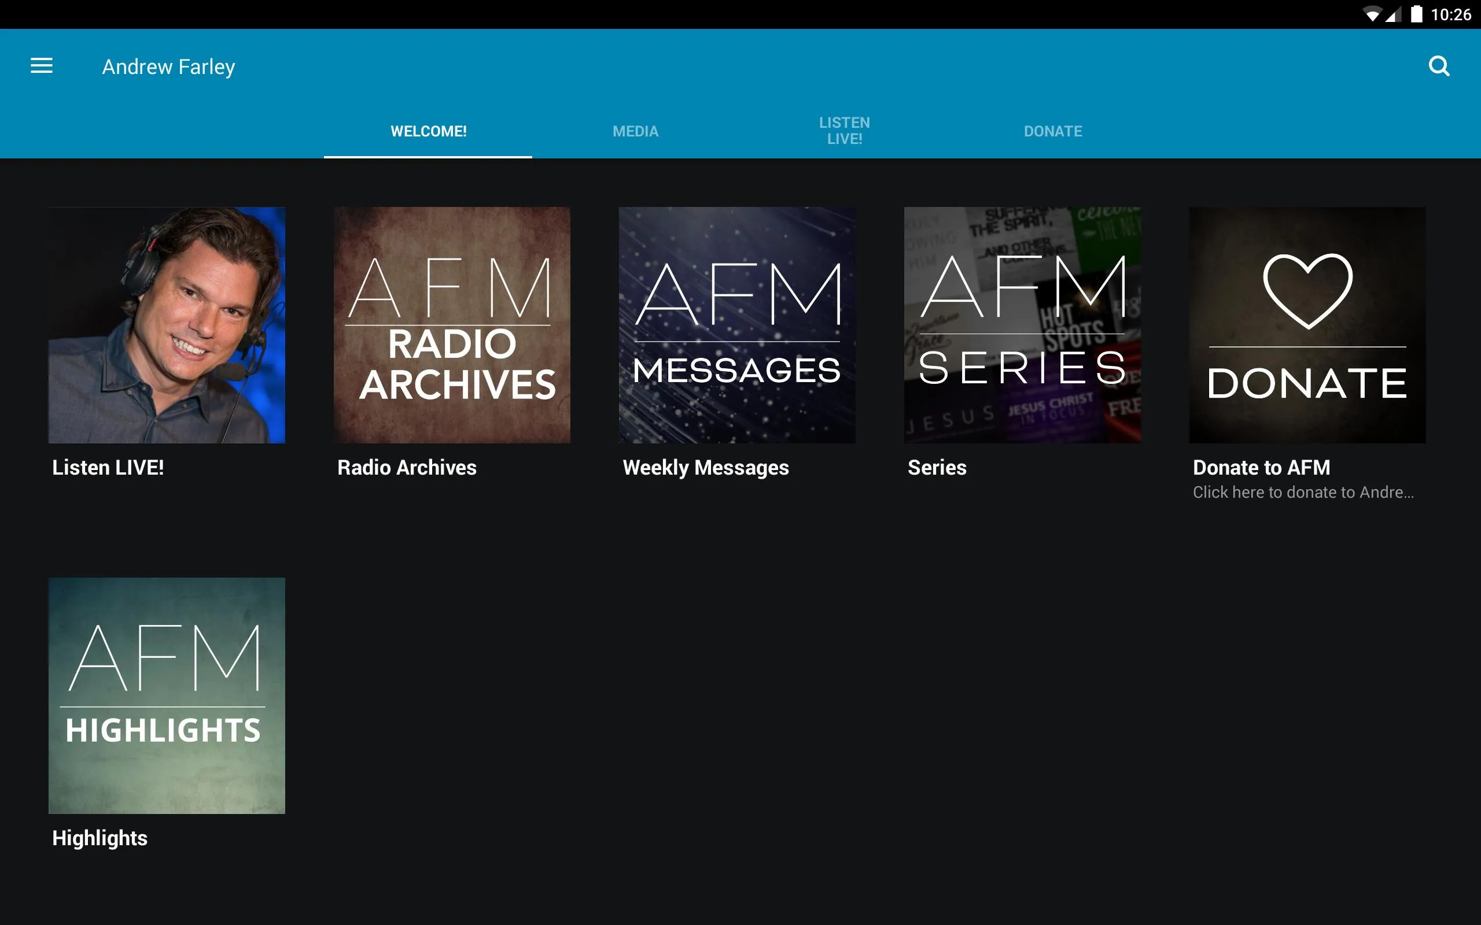
Task: Toggle the navigation drawer open
Action: [x=42, y=66]
